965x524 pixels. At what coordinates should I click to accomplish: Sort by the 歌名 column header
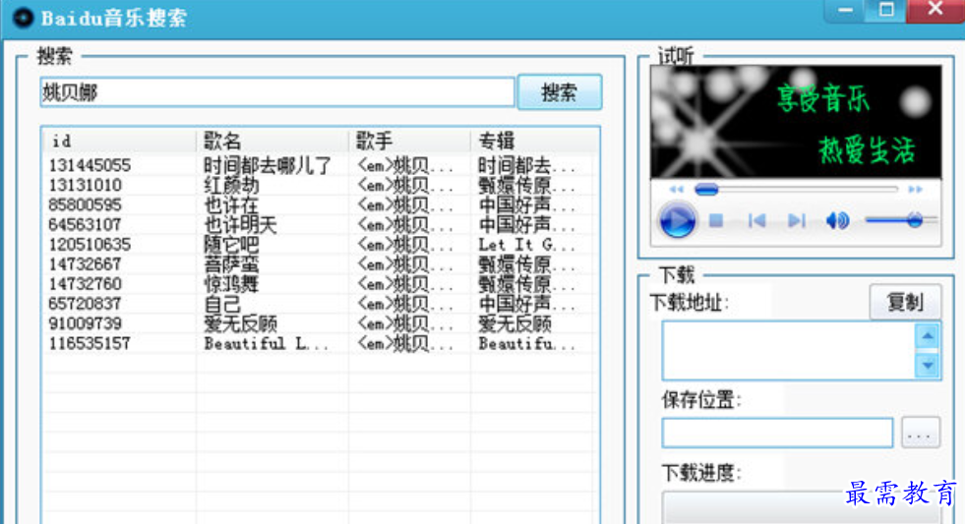272,141
